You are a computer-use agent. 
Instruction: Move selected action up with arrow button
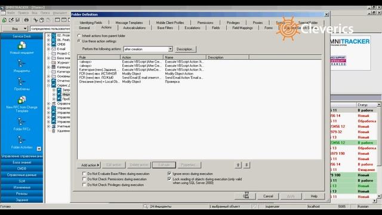coord(238,165)
